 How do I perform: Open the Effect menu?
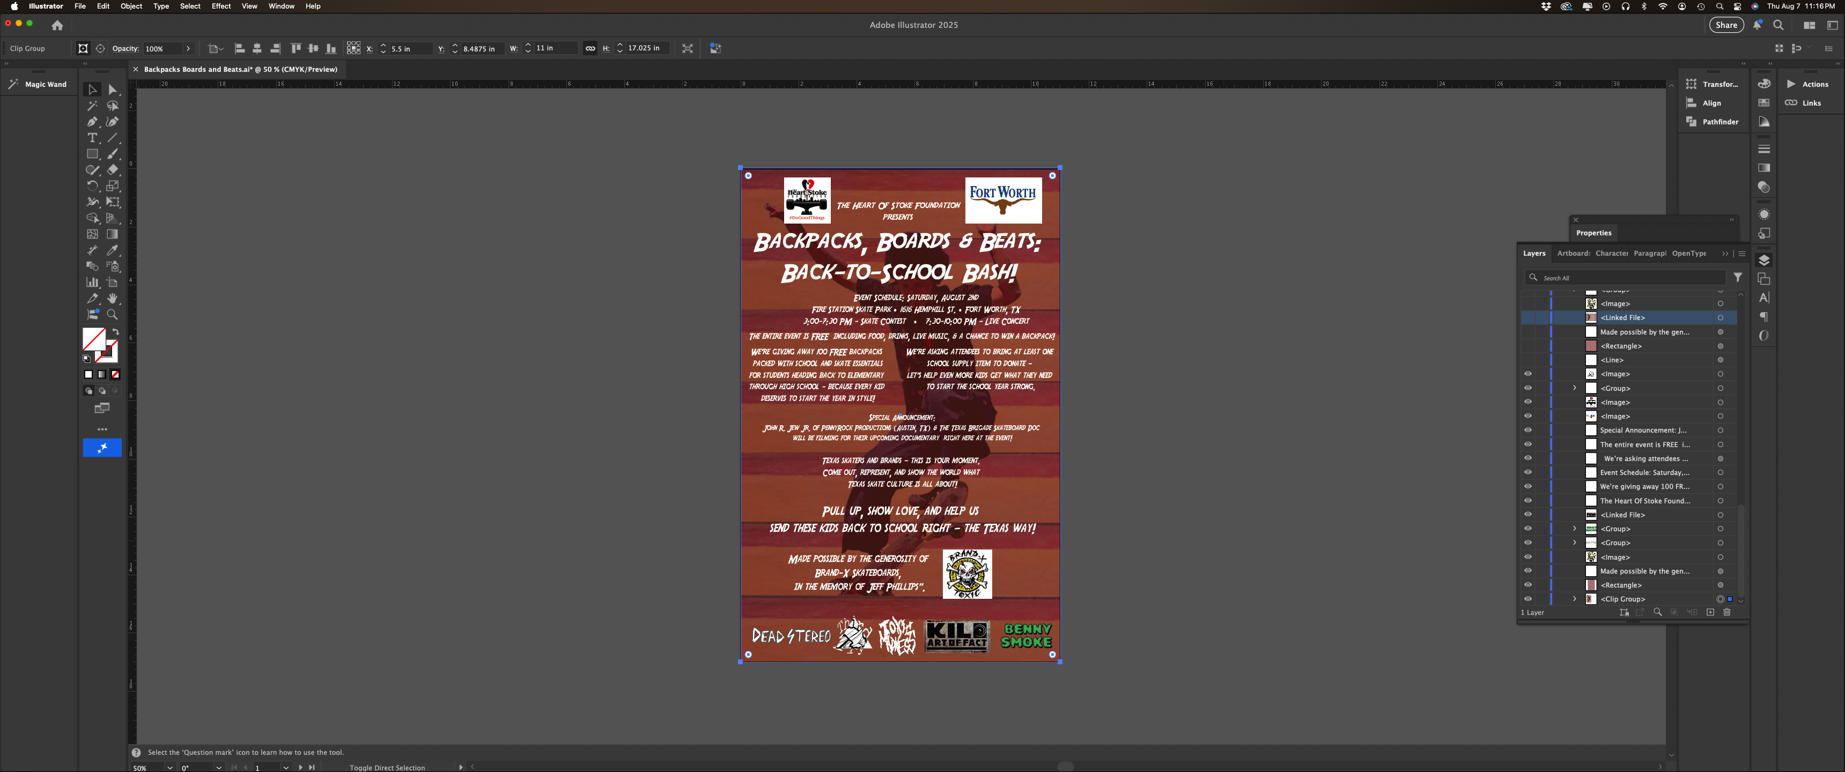click(x=222, y=6)
